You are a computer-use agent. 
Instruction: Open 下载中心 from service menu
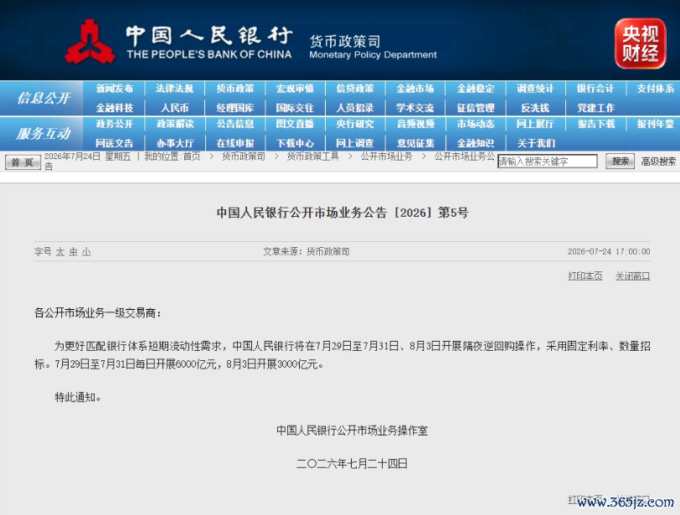click(x=295, y=143)
